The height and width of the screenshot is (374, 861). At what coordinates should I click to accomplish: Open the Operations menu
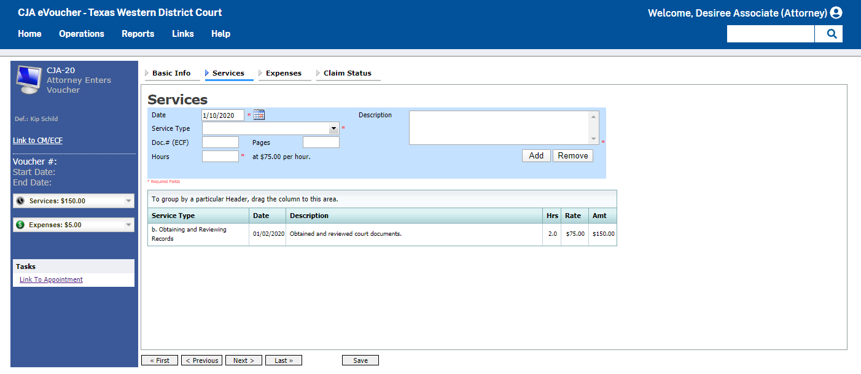point(81,34)
